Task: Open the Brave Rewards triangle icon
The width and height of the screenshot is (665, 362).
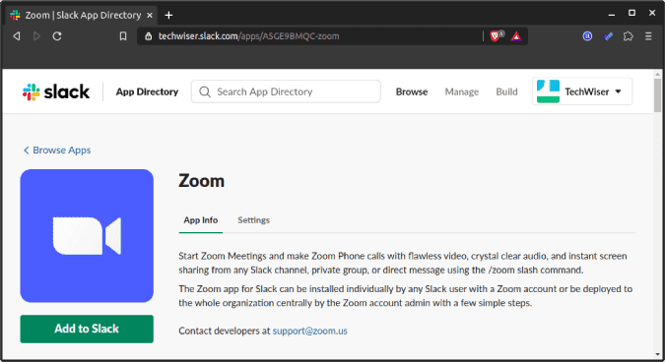Action: [x=516, y=36]
